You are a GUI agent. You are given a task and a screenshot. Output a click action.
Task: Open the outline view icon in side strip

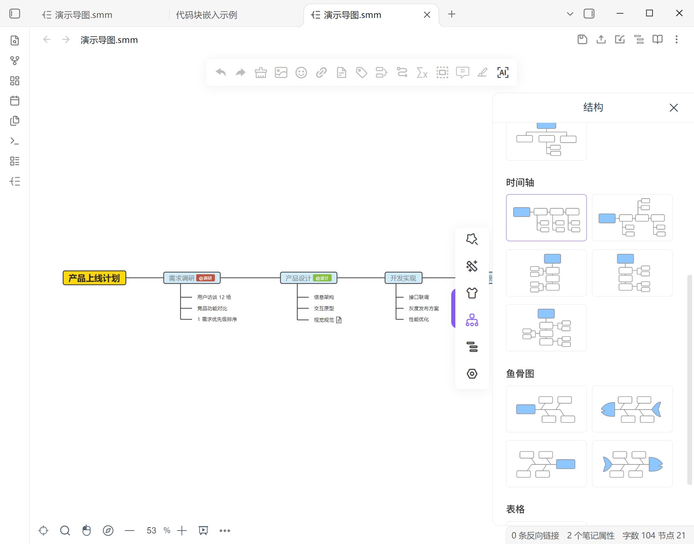tap(472, 347)
